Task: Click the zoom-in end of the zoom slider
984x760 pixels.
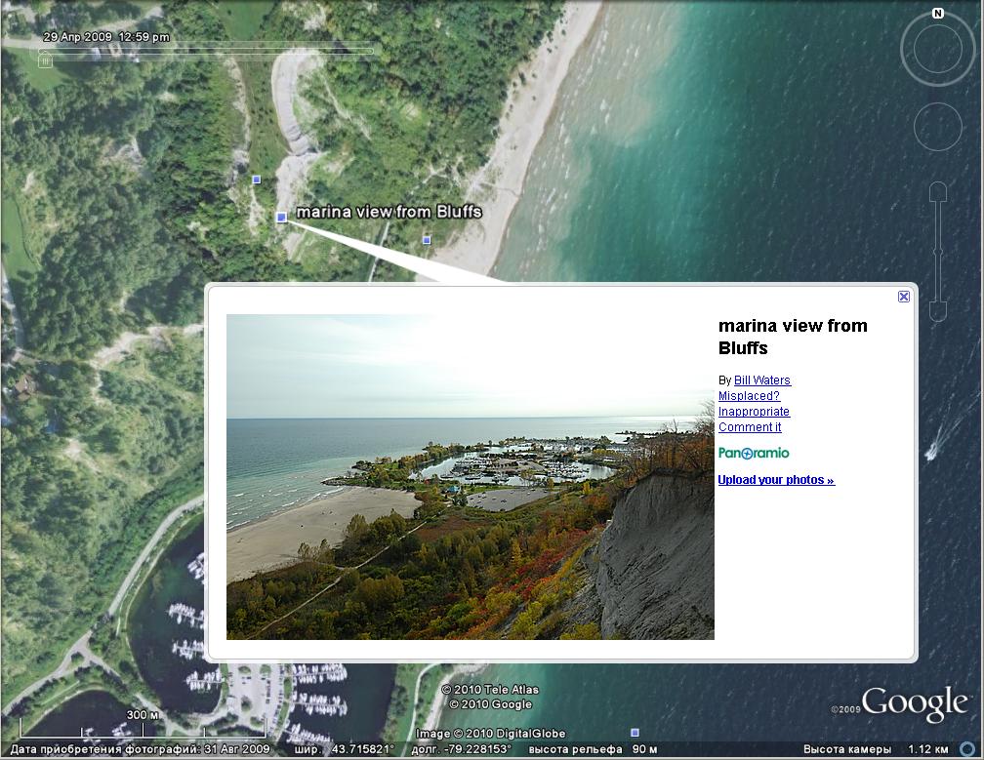Action: [937, 192]
